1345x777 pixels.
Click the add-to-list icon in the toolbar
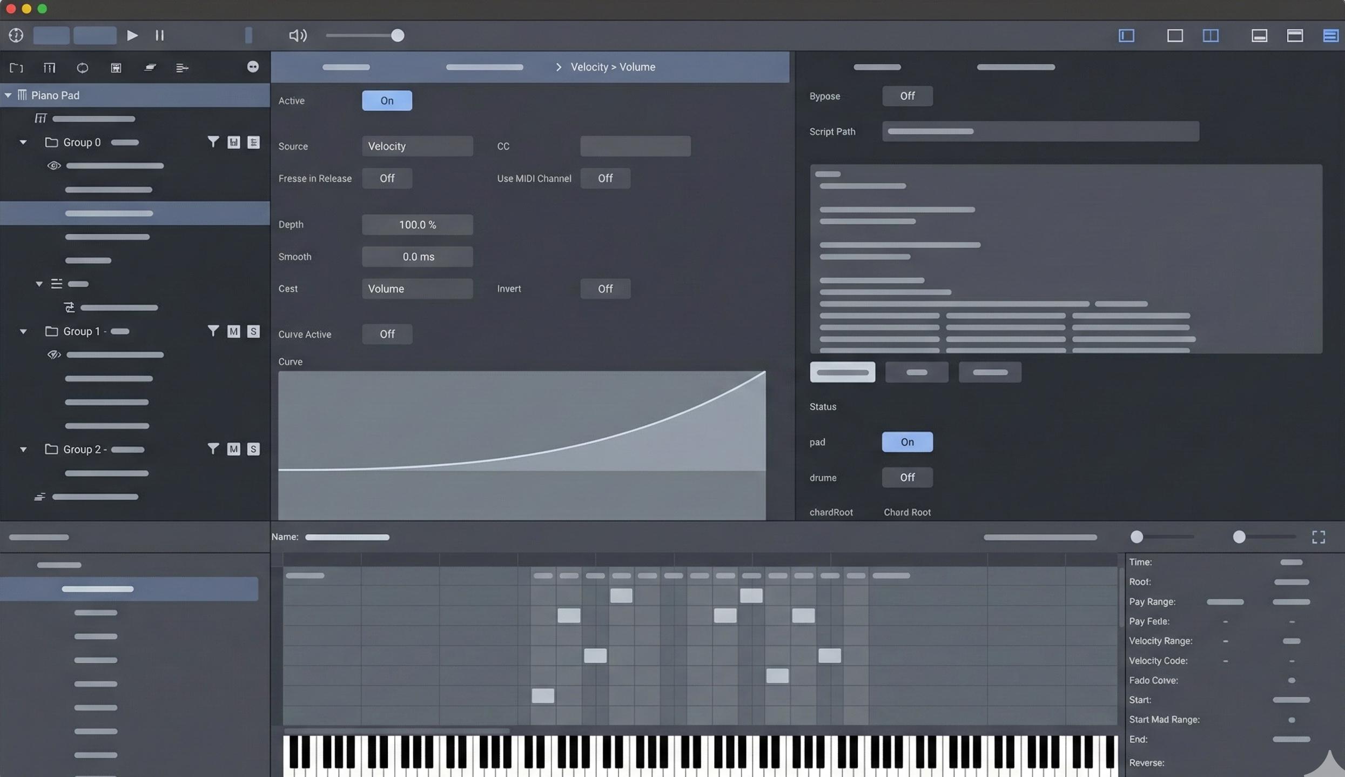(x=182, y=68)
